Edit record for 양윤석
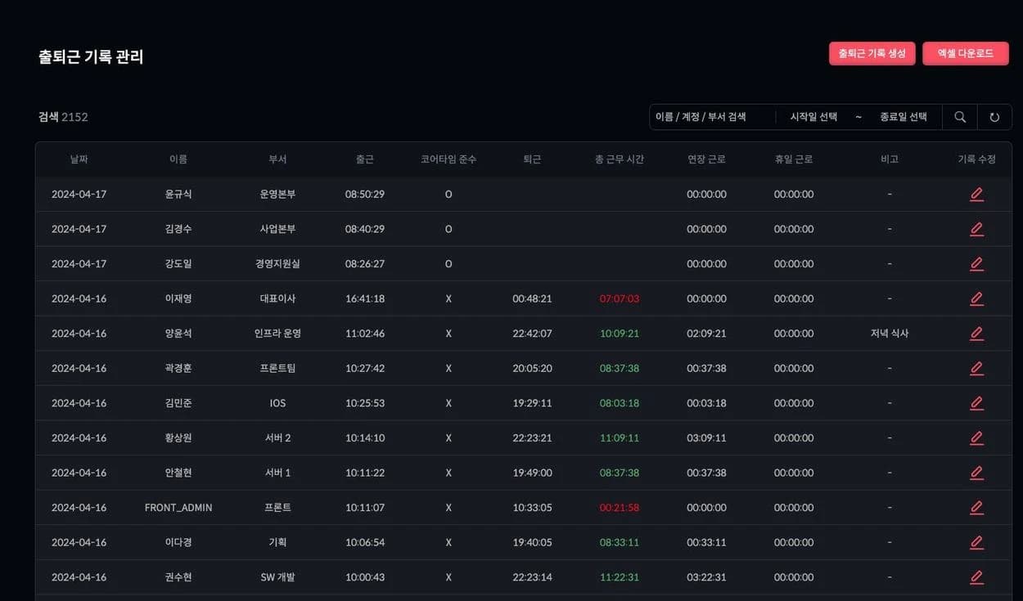Viewport: 1023px width, 601px height. pos(976,334)
